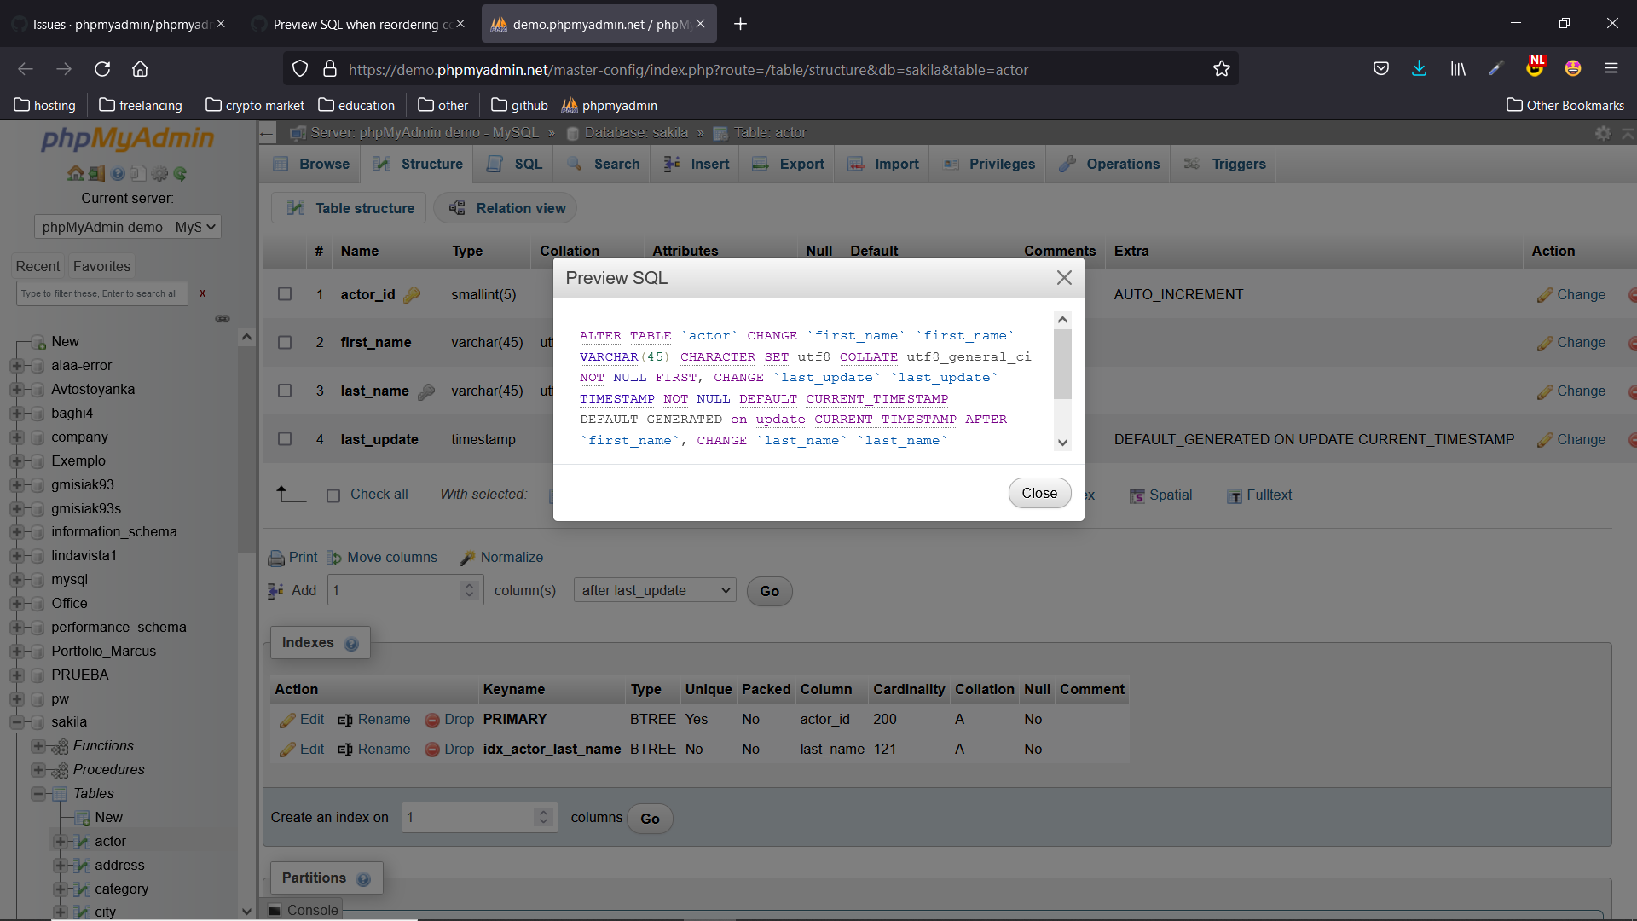Viewport: 1637px width, 921px height.
Task: Drop the idx_actor_last_name index
Action: coord(449,750)
